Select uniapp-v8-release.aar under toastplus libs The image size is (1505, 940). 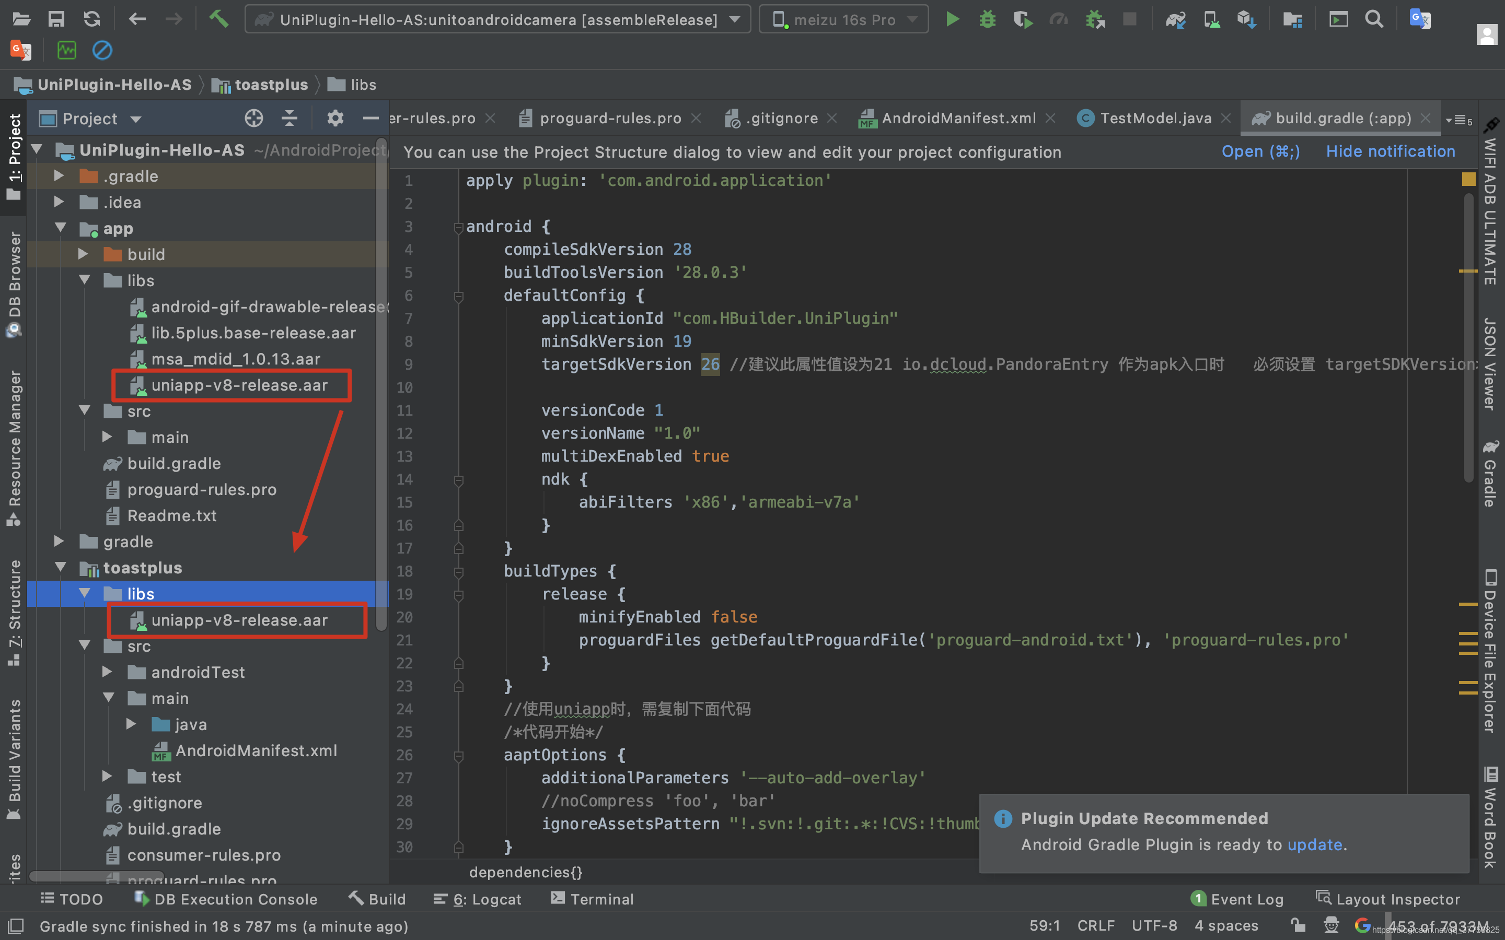(x=239, y=620)
